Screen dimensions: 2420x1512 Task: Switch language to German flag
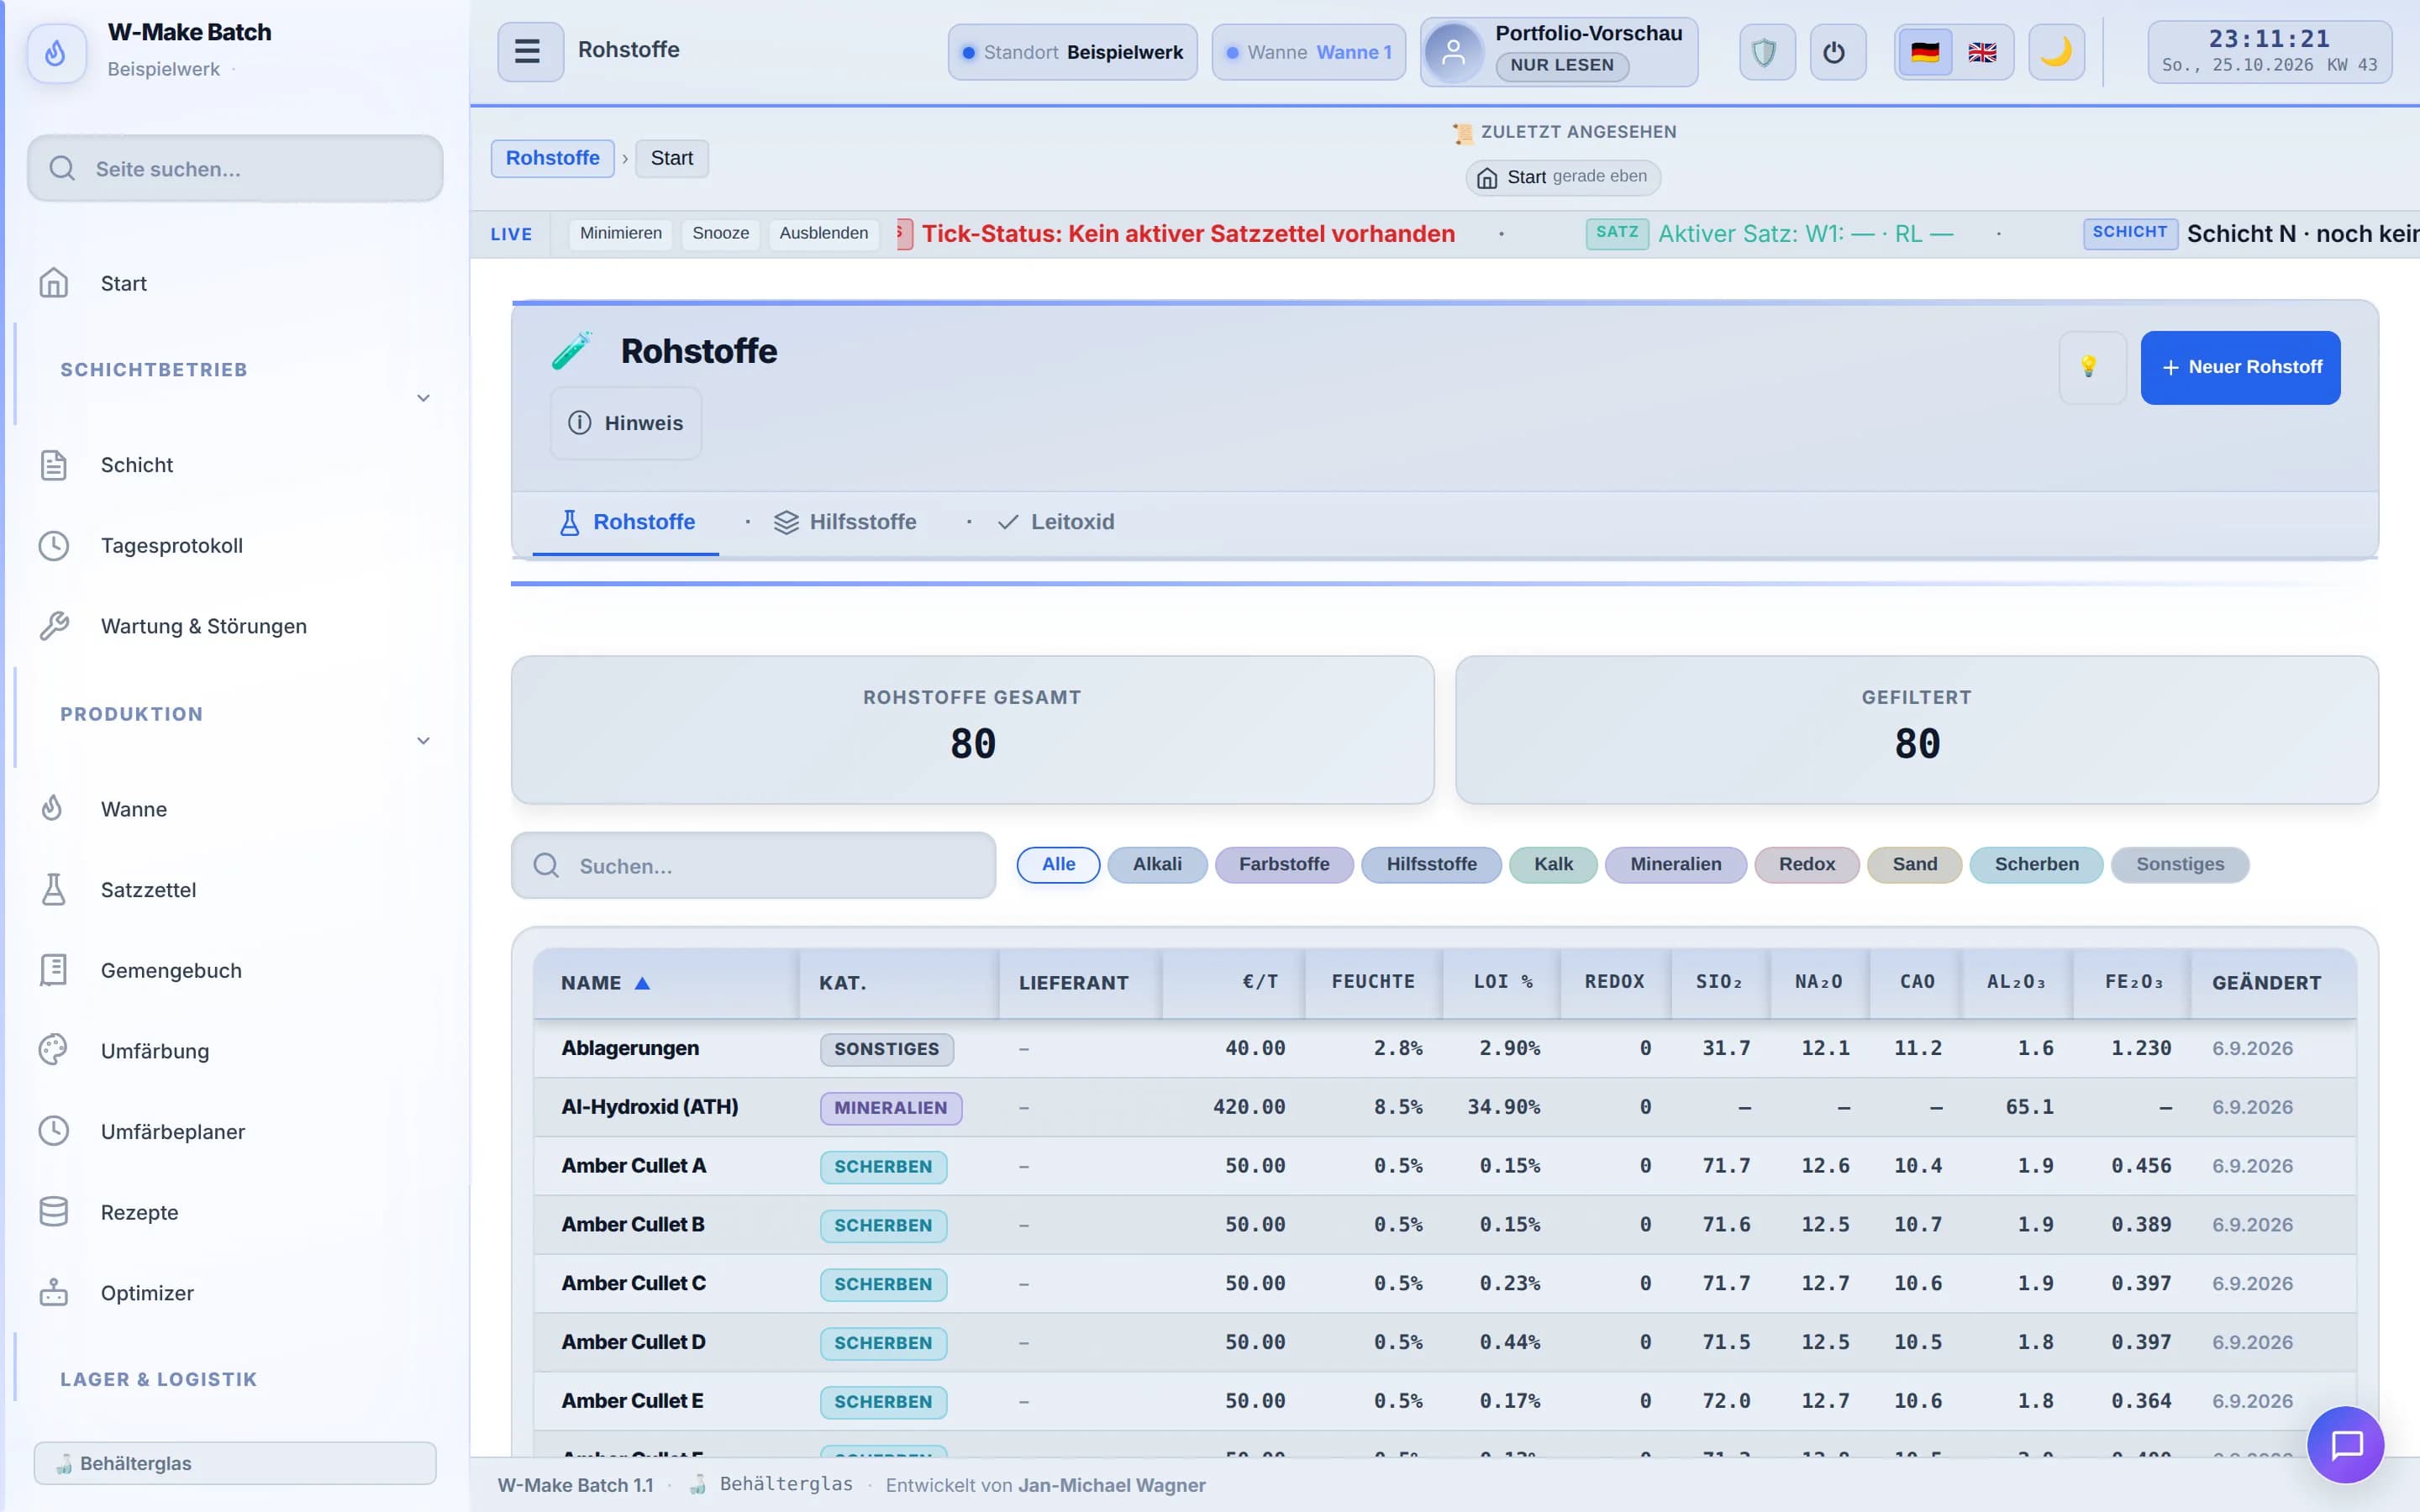[1924, 52]
